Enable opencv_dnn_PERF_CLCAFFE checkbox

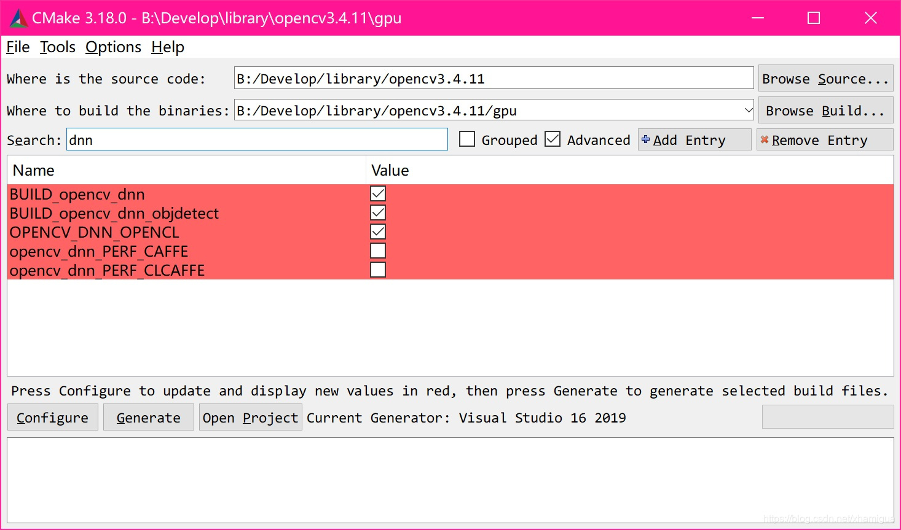tap(378, 270)
